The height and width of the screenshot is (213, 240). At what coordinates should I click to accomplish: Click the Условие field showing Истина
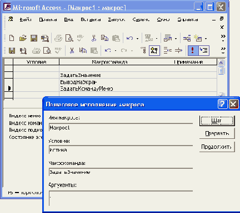pyautogui.click(x=121, y=150)
